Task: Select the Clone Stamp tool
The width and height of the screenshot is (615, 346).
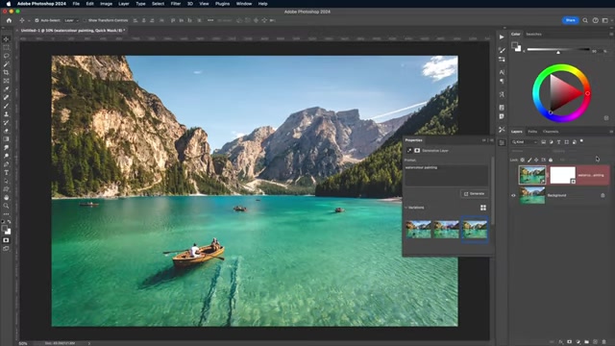Action: click(6, 114)
